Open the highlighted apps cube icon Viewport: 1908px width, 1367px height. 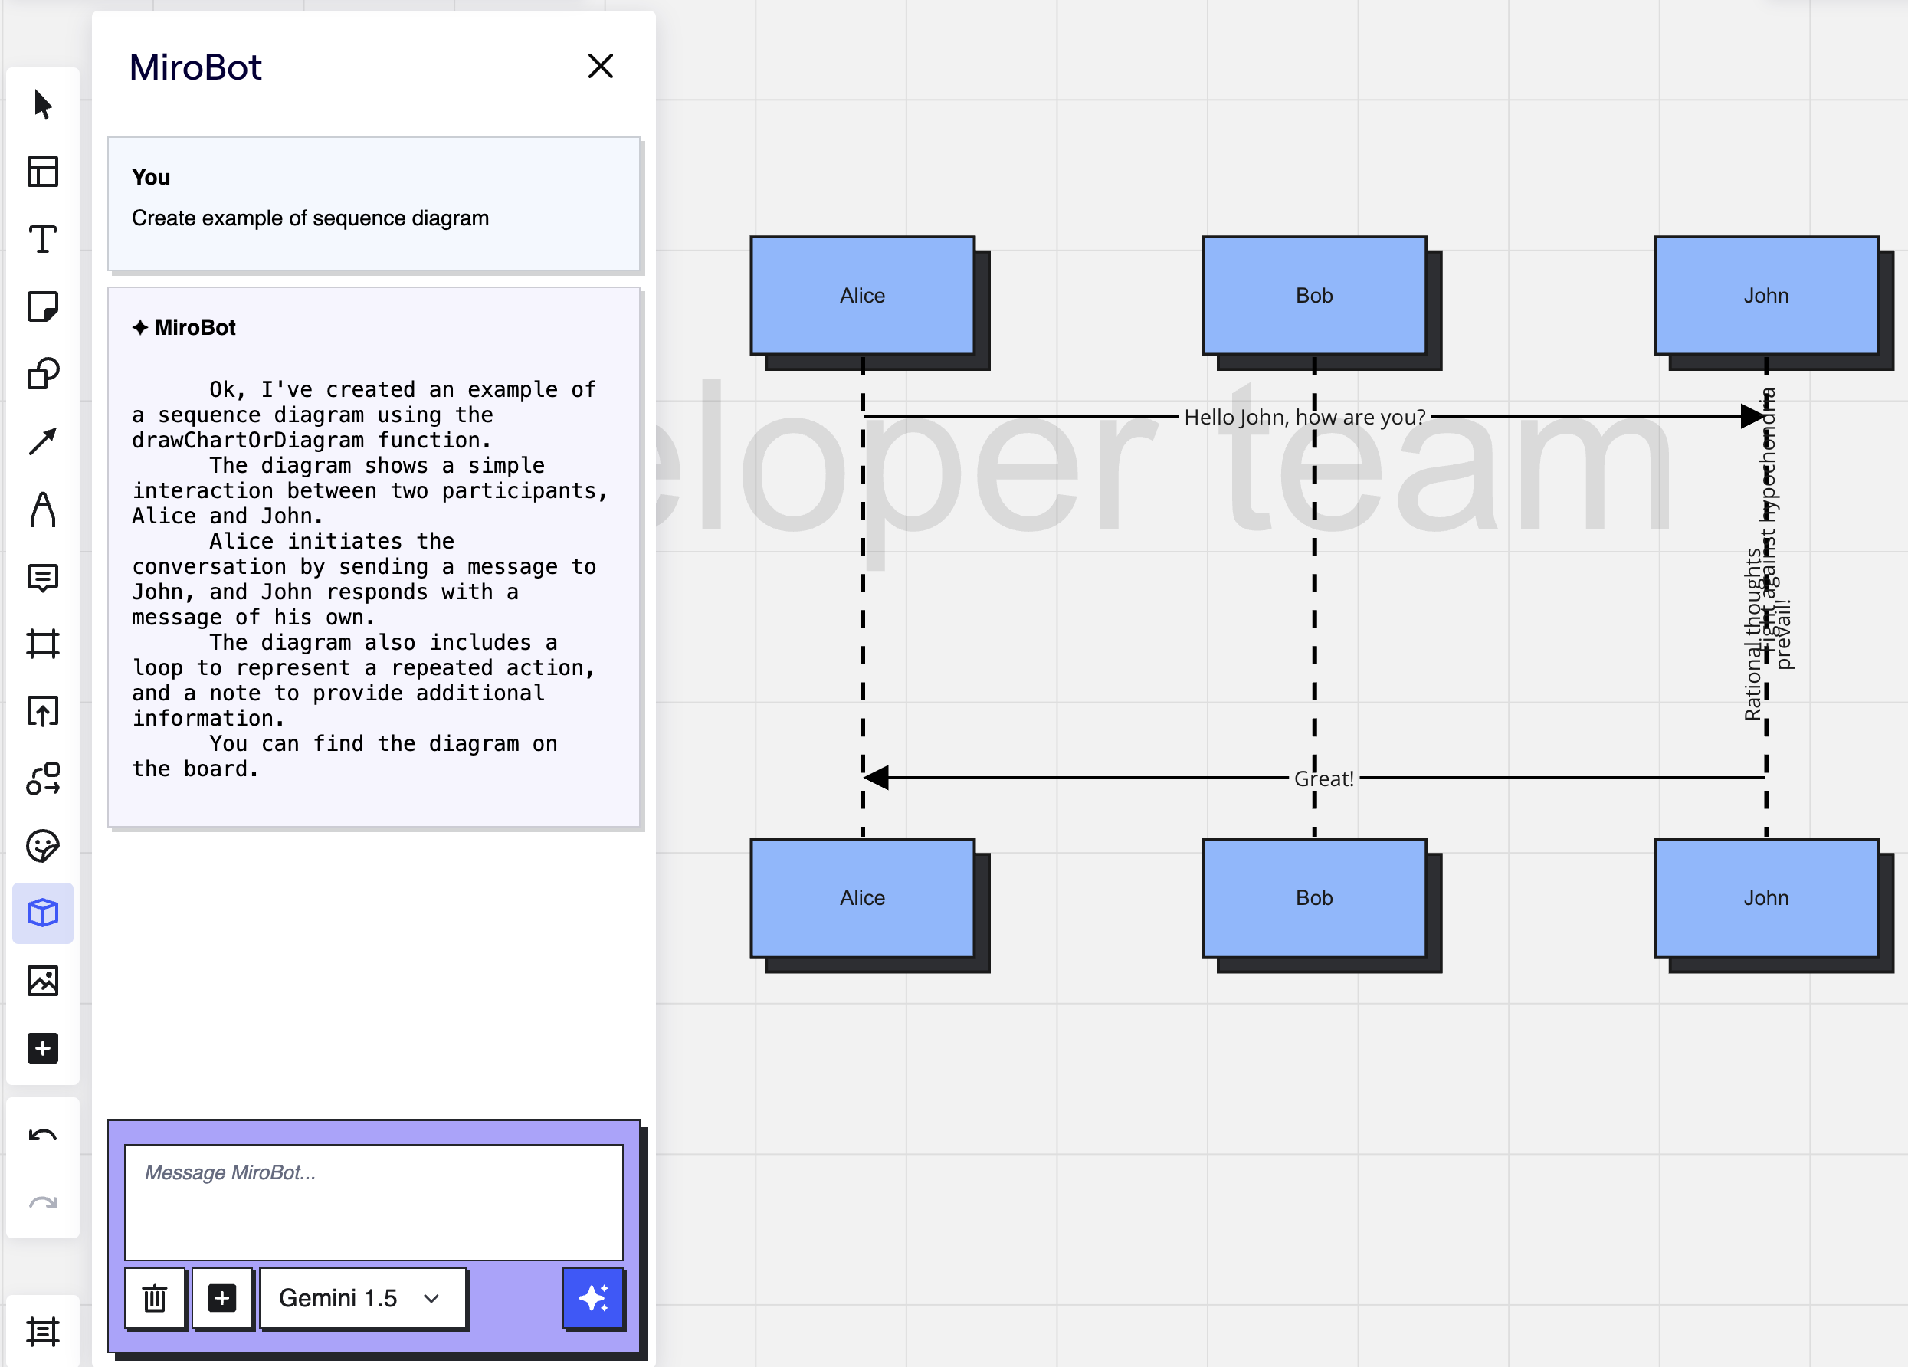pyautogui.click(x=42, y=913)
